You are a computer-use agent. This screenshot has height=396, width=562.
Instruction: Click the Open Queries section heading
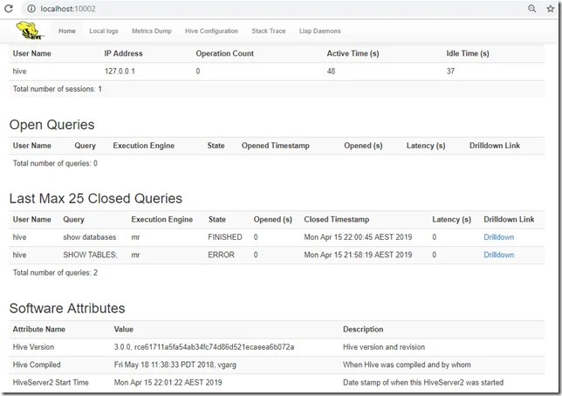tap(51, 125)
